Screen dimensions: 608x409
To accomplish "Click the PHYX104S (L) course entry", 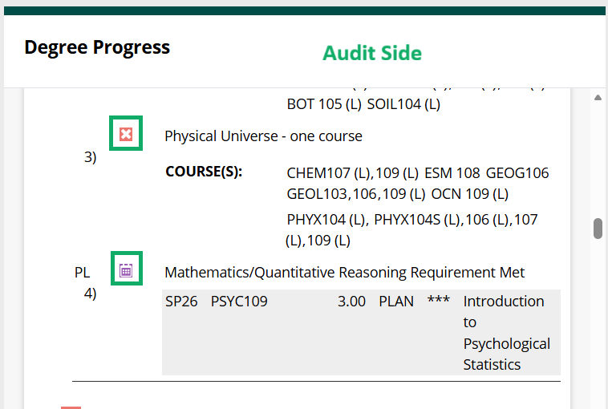I will pos(416,220).
